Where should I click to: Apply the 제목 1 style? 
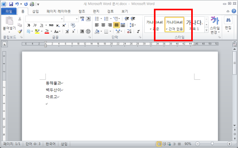(194, 25)
